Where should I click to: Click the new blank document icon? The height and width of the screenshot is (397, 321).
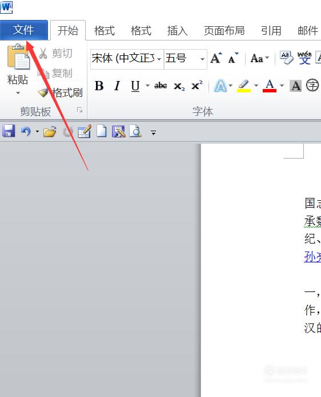coord(102,131)
